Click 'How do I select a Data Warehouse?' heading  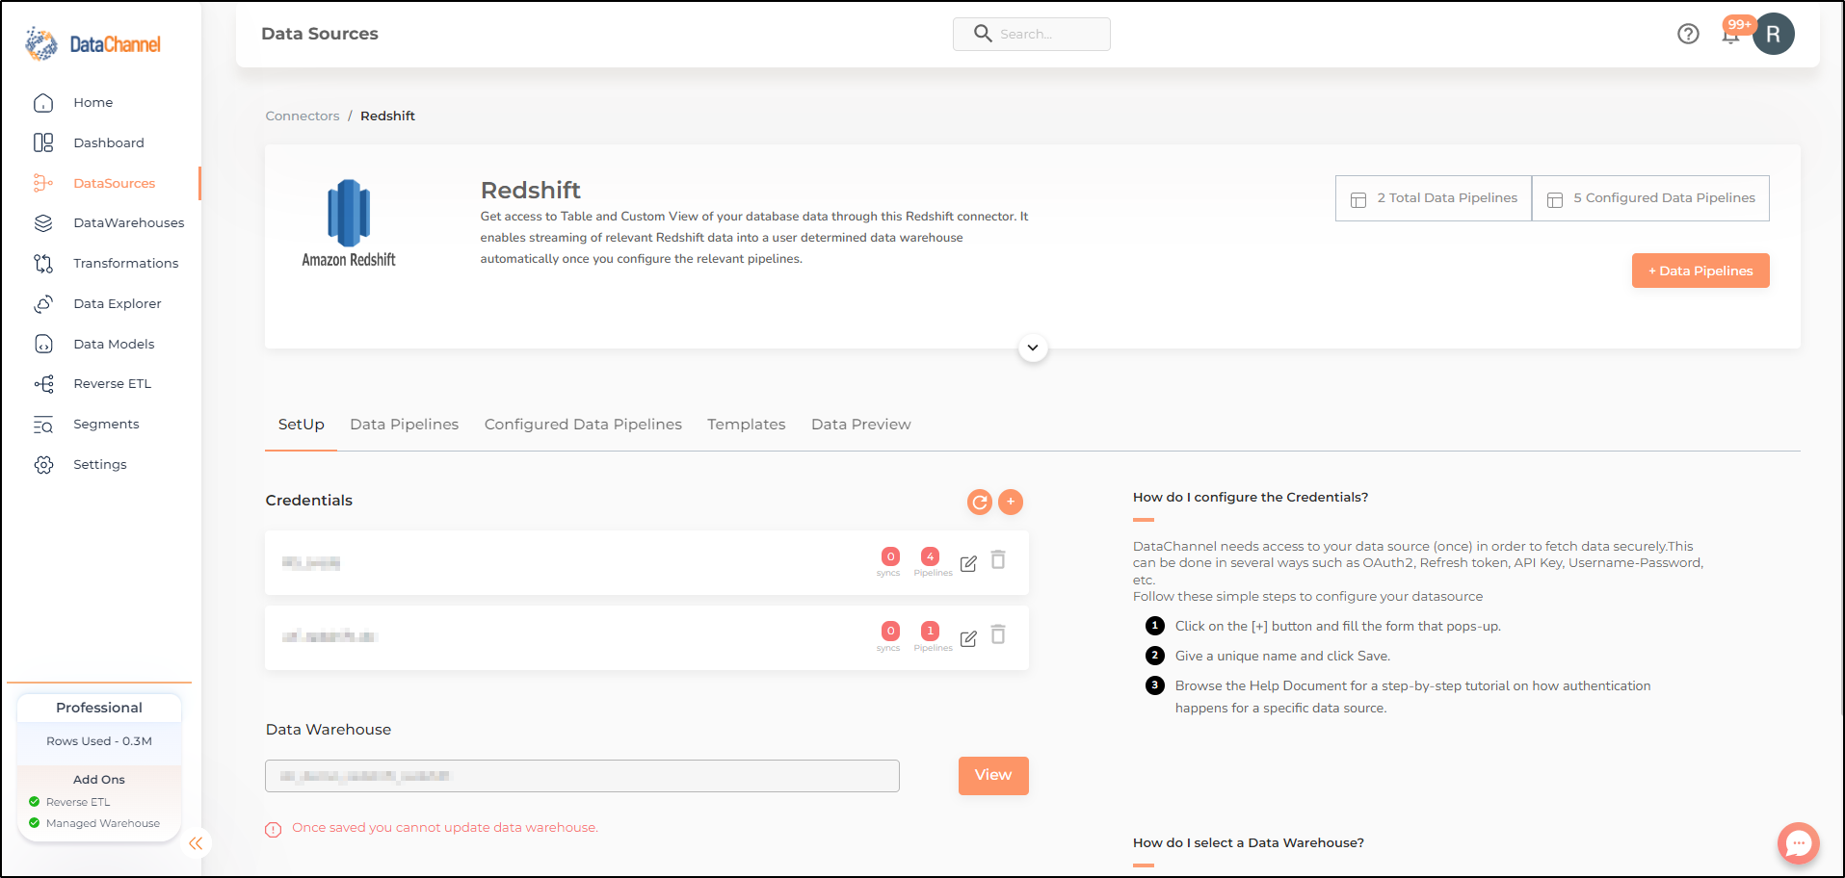tap(1249, 843)
